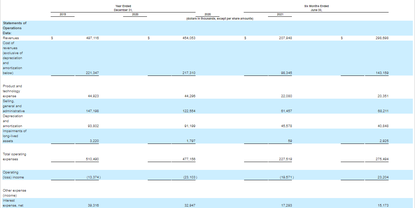
Task: Click the Revenues row label
Action: [x=11, y=38]
